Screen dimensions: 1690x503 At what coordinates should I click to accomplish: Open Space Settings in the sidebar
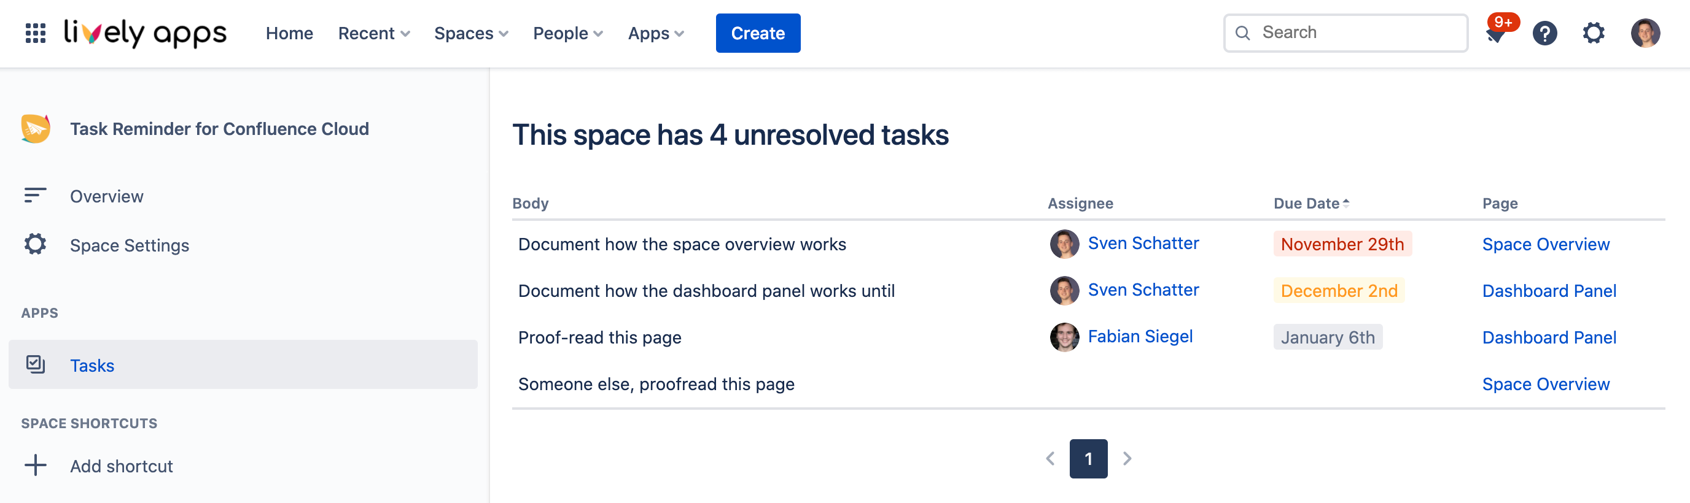point(129,245)
